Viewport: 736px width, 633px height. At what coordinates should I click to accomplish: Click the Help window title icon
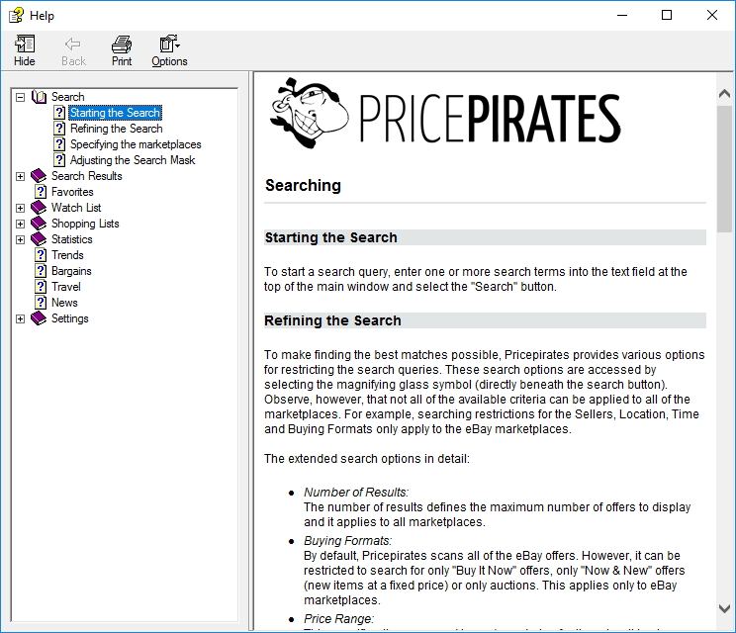coord(16,16)
